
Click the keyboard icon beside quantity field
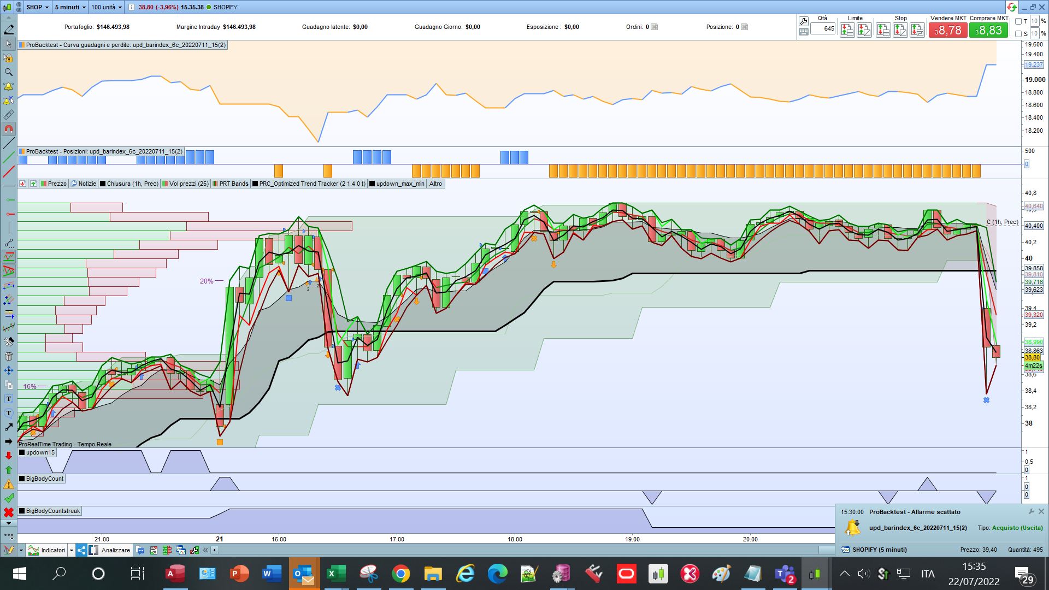click(x=803, y=32)
